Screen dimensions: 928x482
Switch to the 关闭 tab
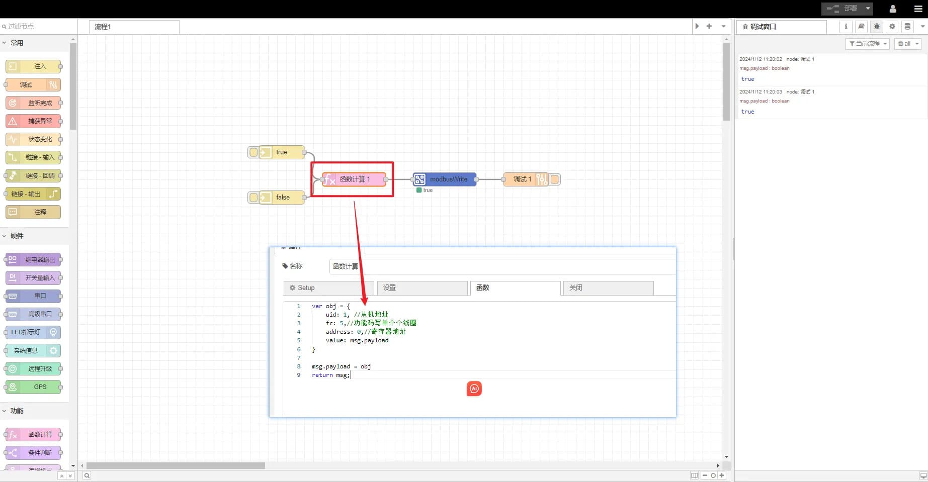pos(608,288)
